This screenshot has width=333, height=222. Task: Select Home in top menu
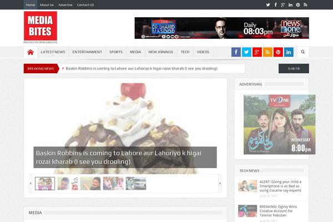coord(31,4)
